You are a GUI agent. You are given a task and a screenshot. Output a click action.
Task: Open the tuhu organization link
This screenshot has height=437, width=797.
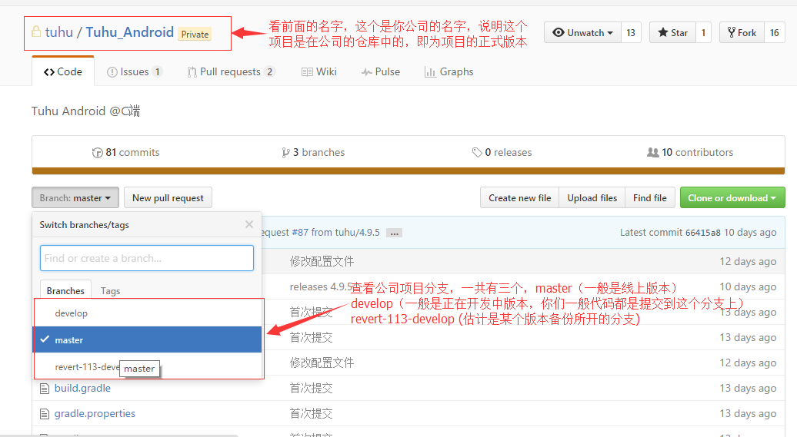point(59,32)
